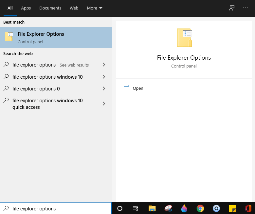Switch to the Apps tab

pos(26,8)
